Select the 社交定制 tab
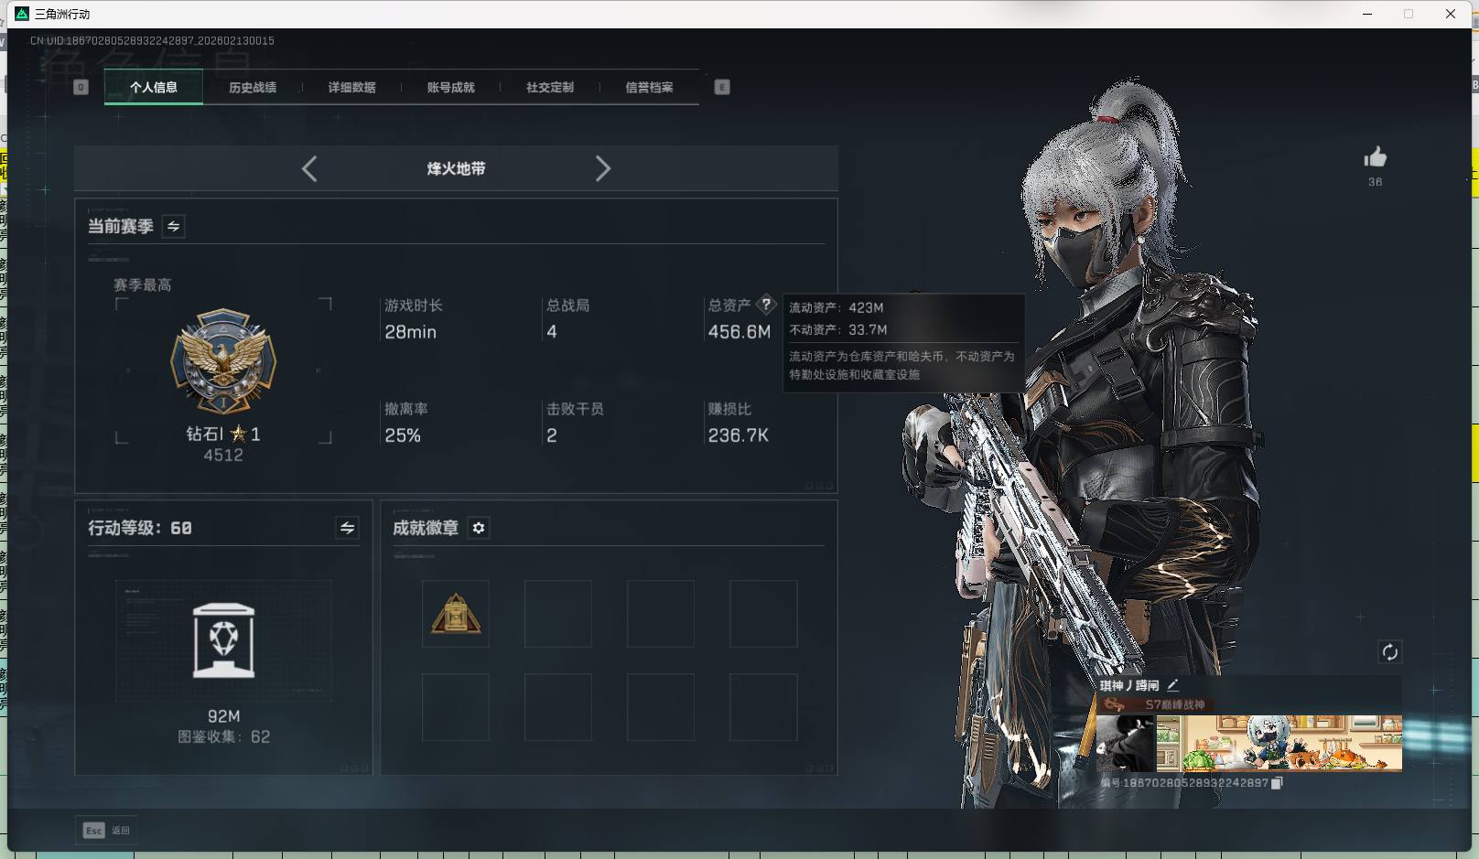 click(549, 87)
